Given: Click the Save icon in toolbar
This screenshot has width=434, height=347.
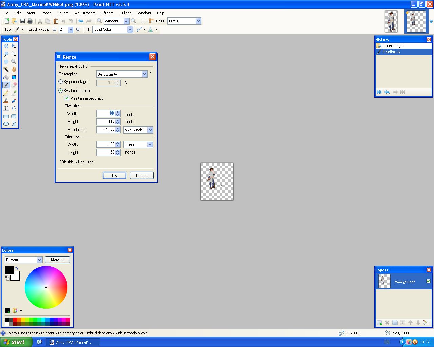Looking at the screenshot, I should pos(22,21).
